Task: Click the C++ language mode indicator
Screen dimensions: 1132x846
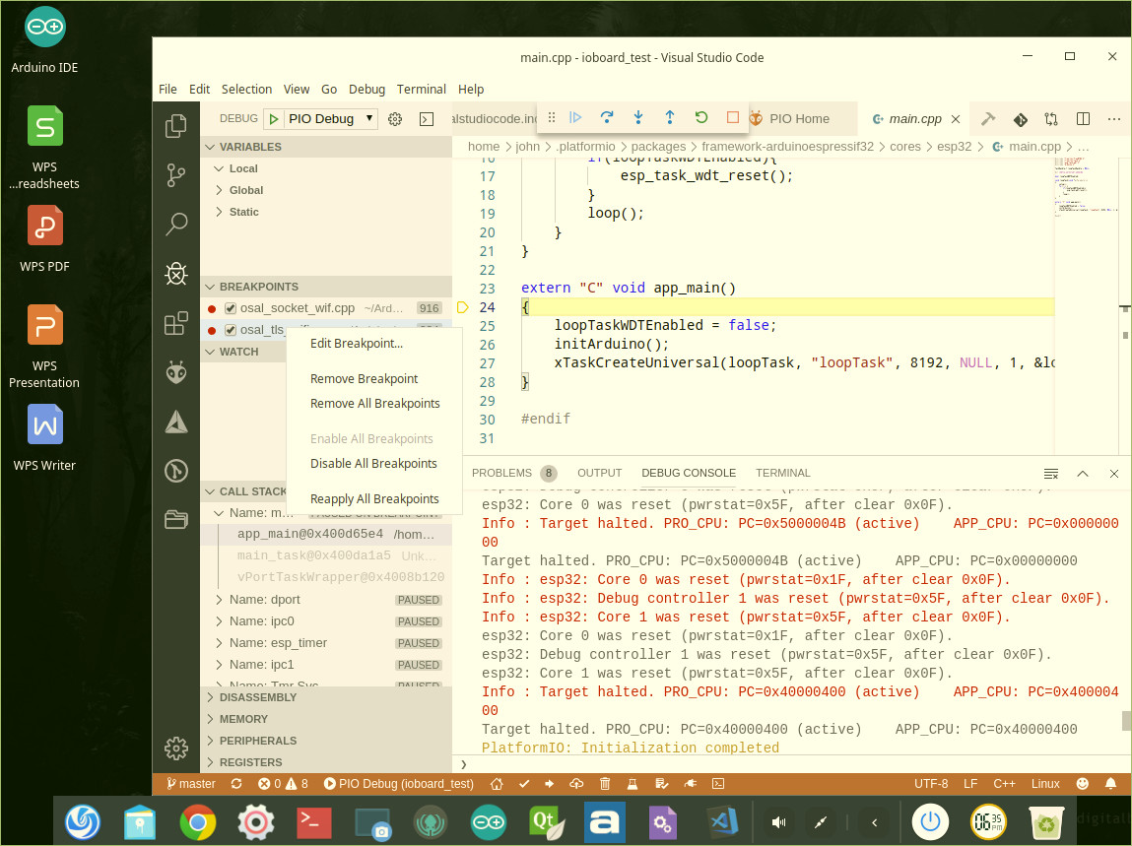Action: tap(1004, 784)
